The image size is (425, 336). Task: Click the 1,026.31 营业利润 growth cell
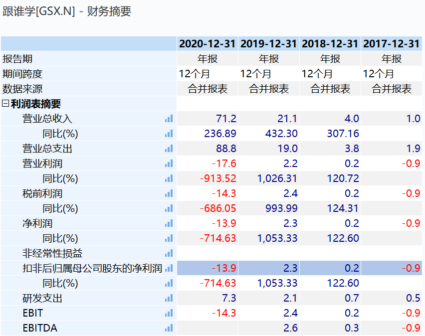click(x=277, y=178)
